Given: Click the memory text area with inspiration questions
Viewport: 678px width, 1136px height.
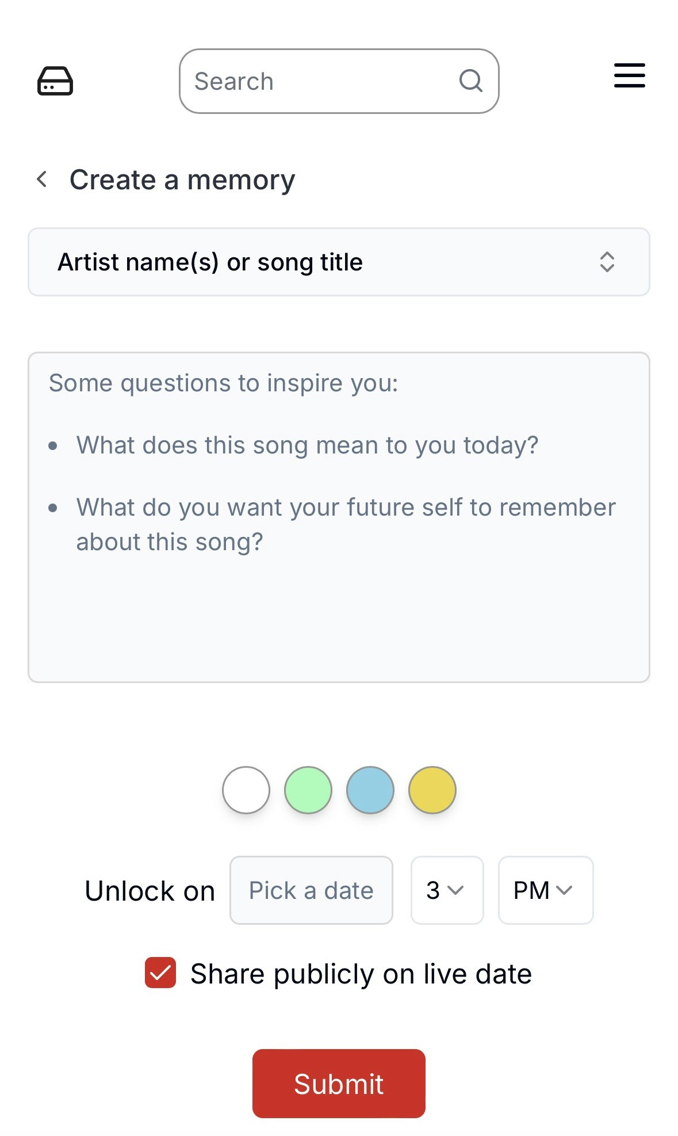Looking at the screenshot, I should pos(339,517).
